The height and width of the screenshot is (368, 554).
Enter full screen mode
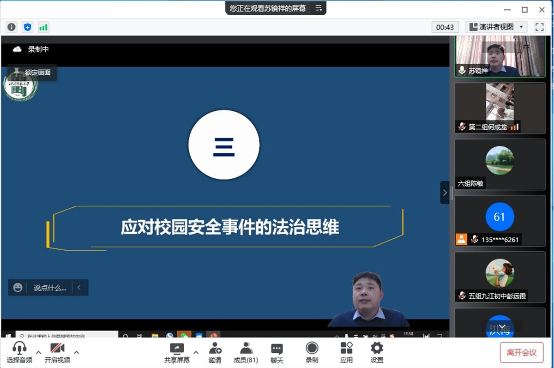tap(539, 27)
